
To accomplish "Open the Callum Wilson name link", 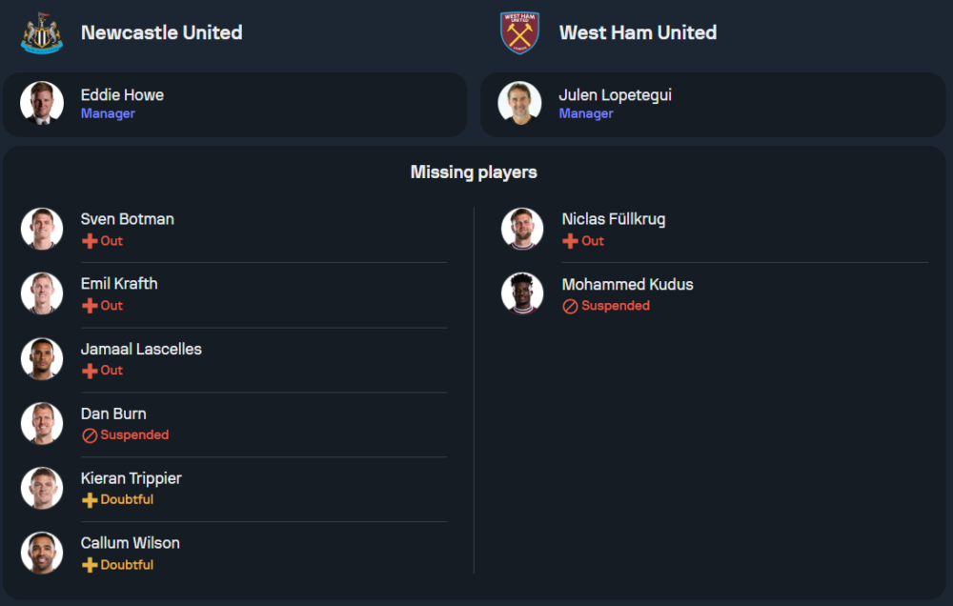I will coord(130,543).
